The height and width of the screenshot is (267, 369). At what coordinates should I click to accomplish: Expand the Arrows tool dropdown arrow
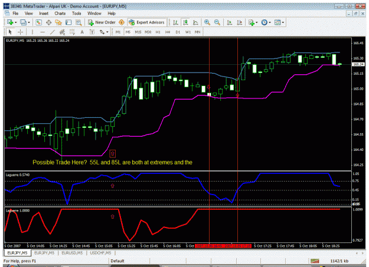(x=107, y=32)
